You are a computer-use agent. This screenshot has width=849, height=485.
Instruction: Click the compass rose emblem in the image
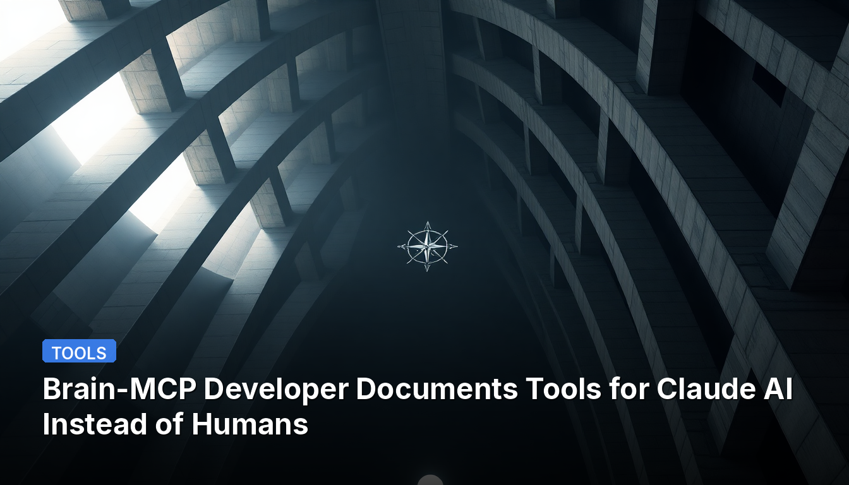click(x=427, y=246)
